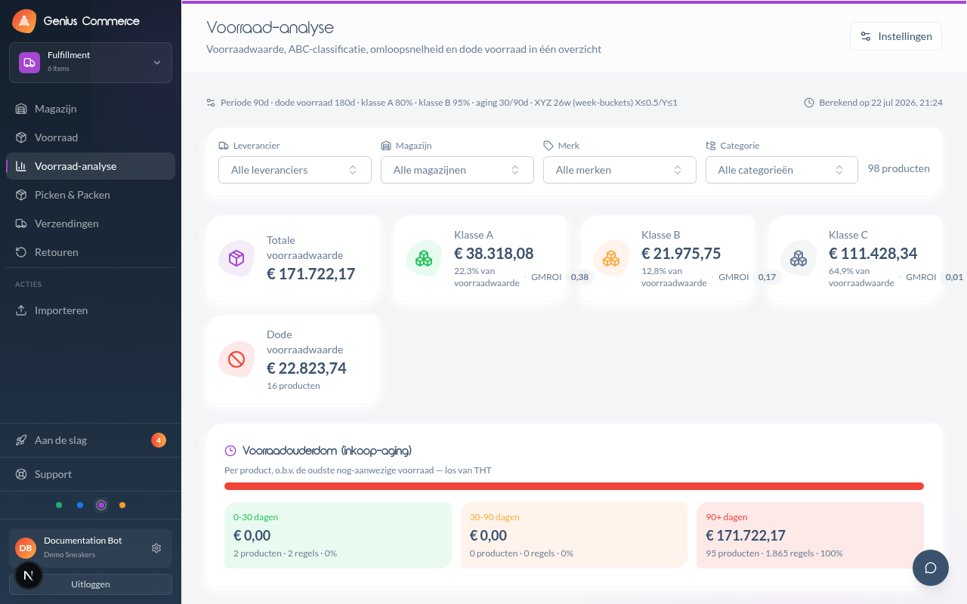Select Voorraad-analyse in the sidebar

coord(91,166)
